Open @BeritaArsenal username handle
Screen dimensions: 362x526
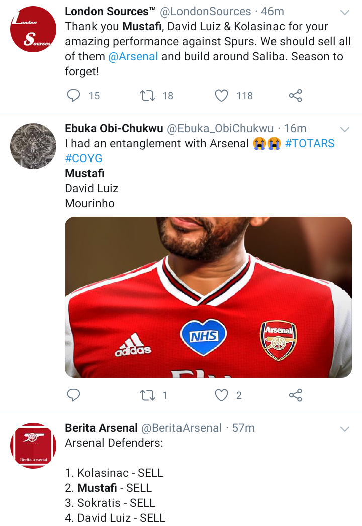coord(181,428)
